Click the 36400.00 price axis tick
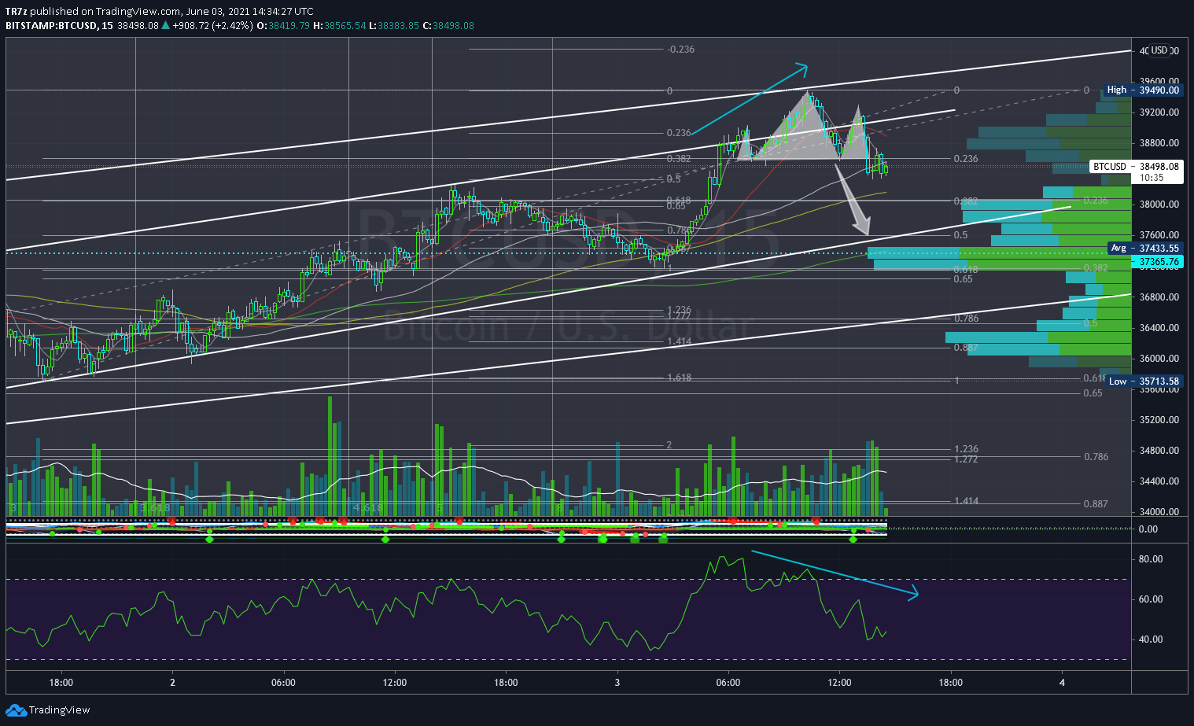The width and height of the screenshot is (1194, 726). 1159,328
